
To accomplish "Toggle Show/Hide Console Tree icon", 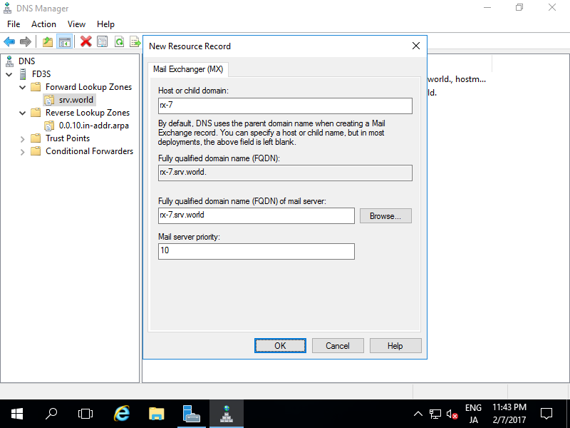I will 64,41.
